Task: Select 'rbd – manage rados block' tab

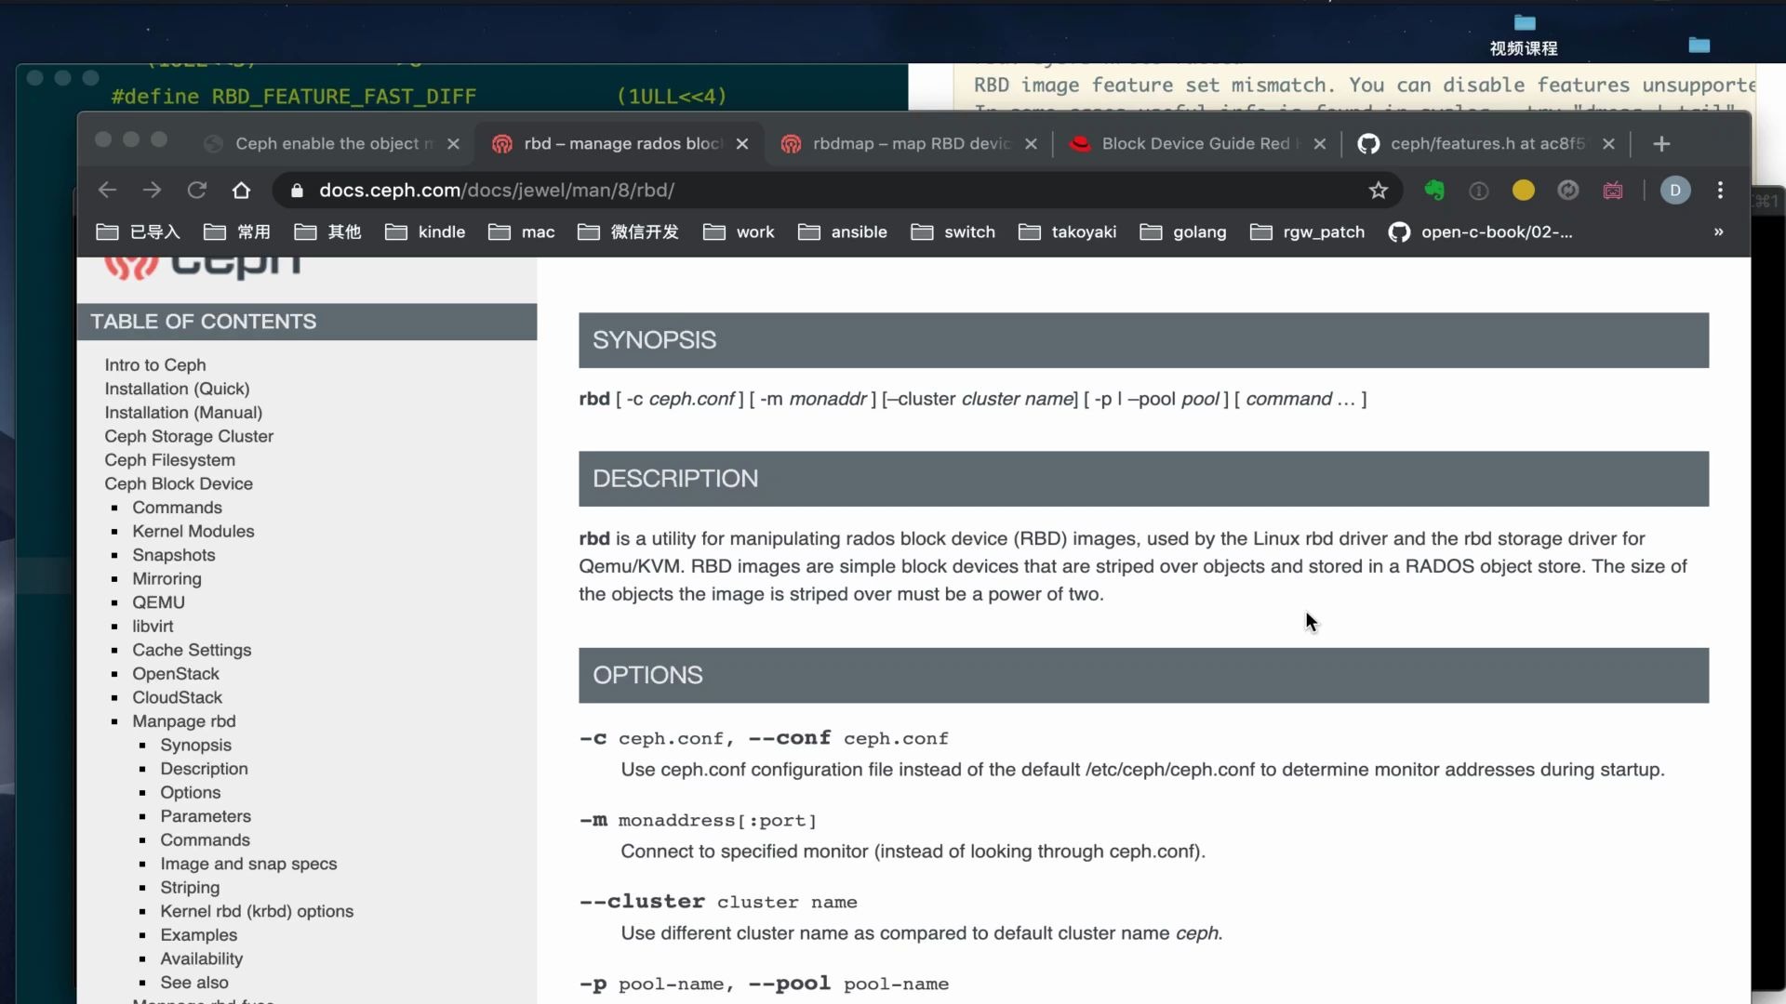Action: click(621, 144)
